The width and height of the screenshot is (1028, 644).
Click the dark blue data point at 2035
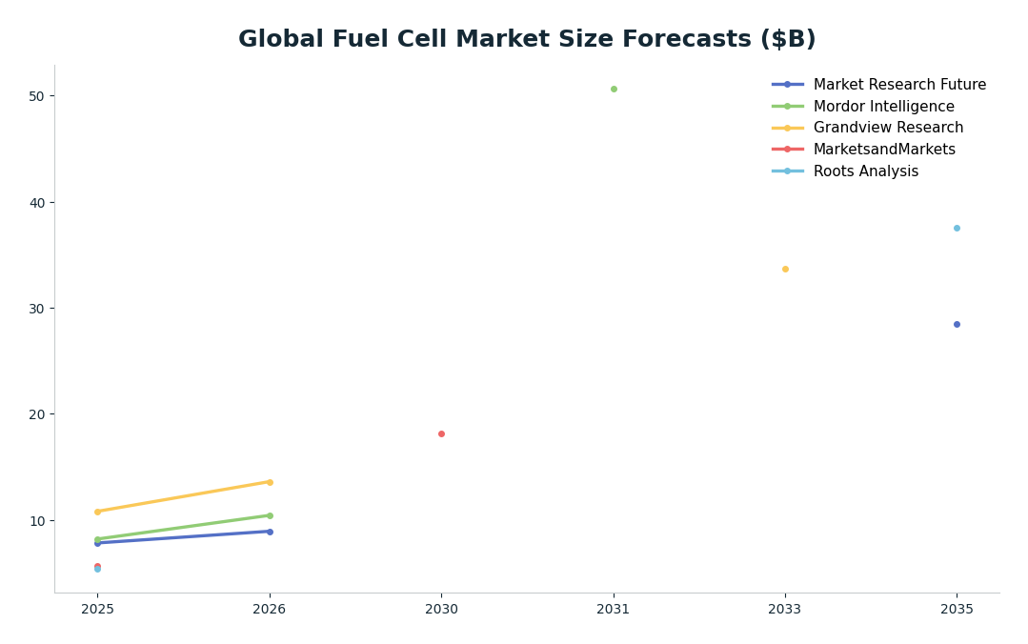[957, 325]
